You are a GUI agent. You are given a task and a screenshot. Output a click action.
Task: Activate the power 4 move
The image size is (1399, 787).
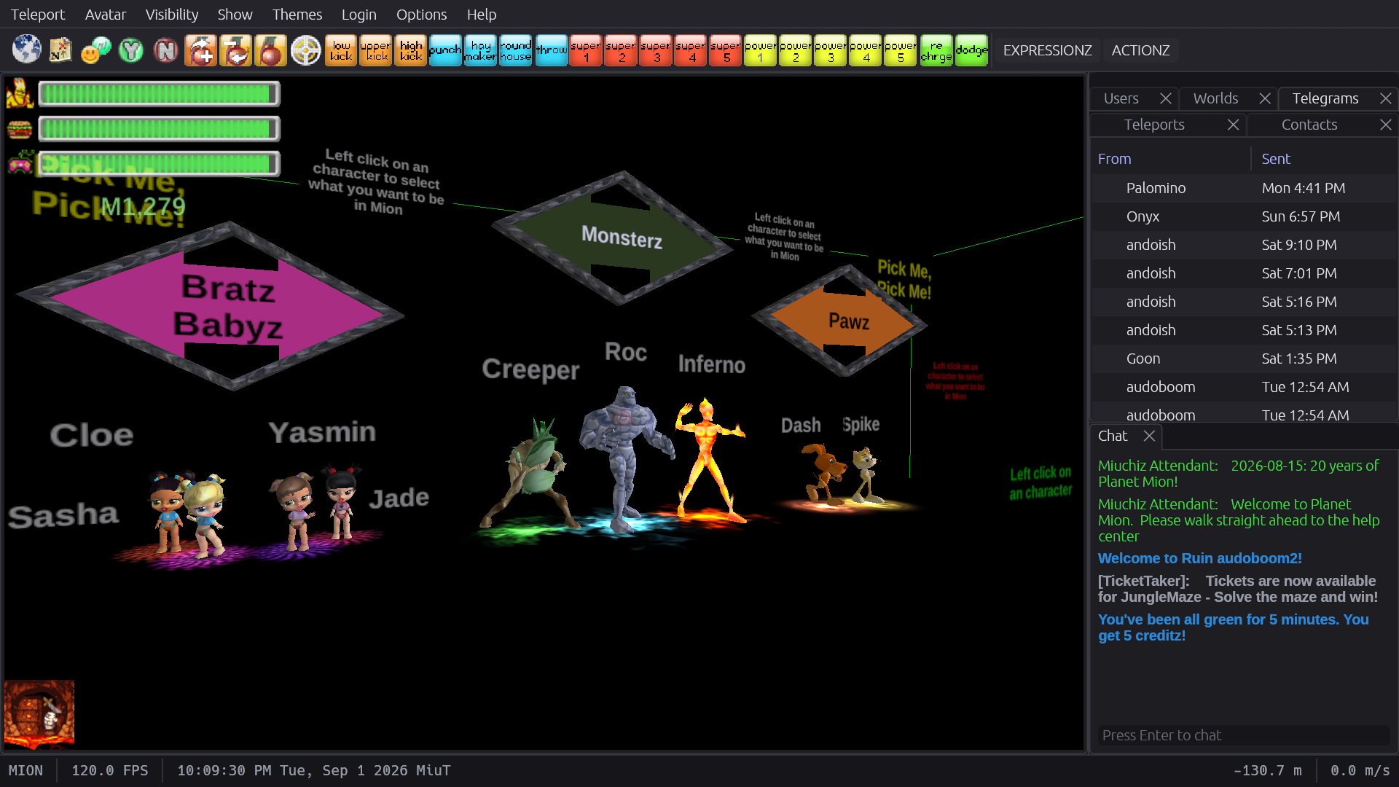pyautogui.click(x=866, y=50)
